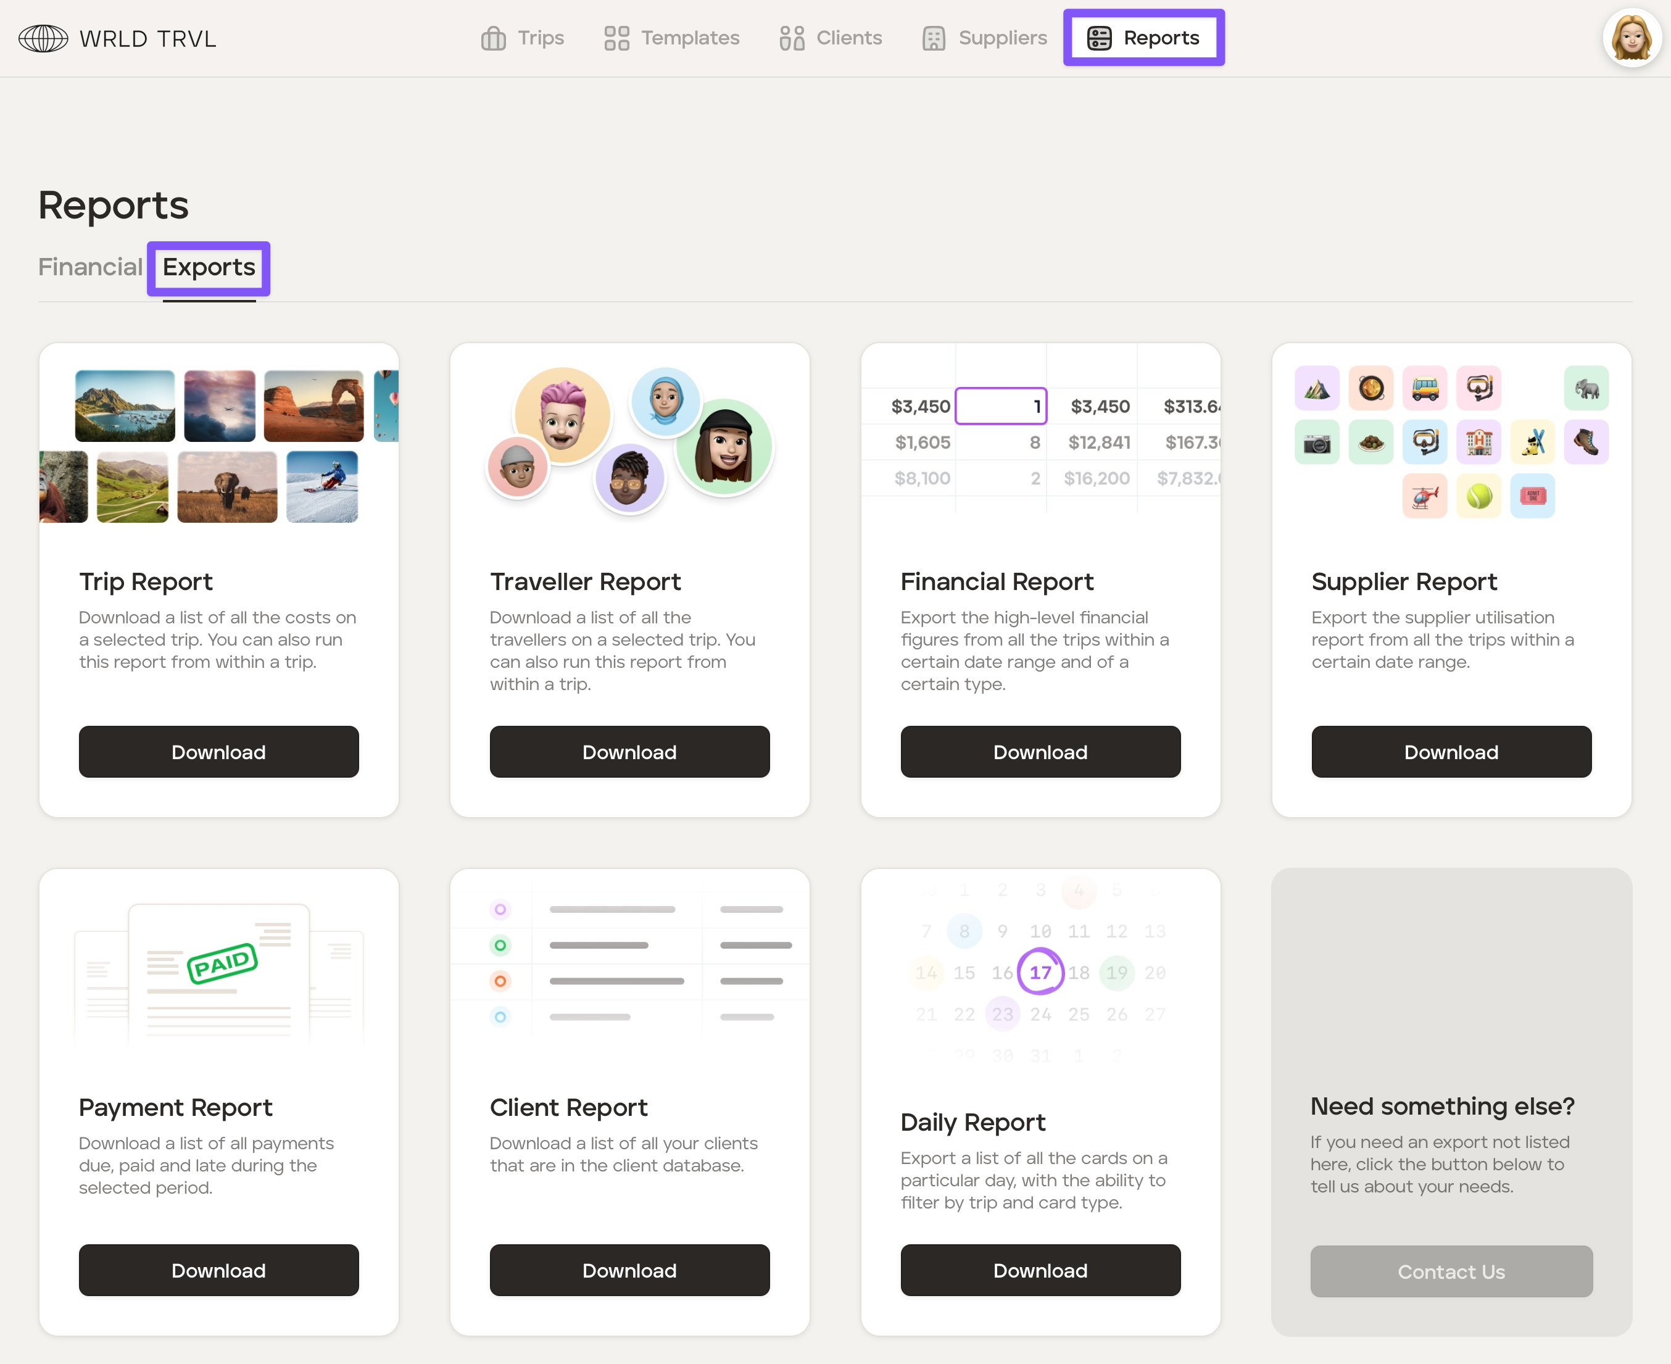The height and width of the screenshot is (1364, 1671).
Task: Click the helicopter icon in Supplier Report card
Action: (1424, 496)
